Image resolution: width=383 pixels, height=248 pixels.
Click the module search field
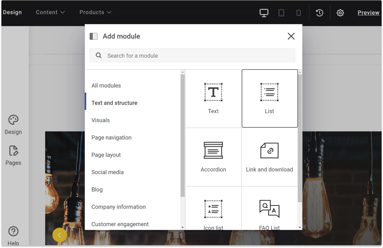point(192,55)
